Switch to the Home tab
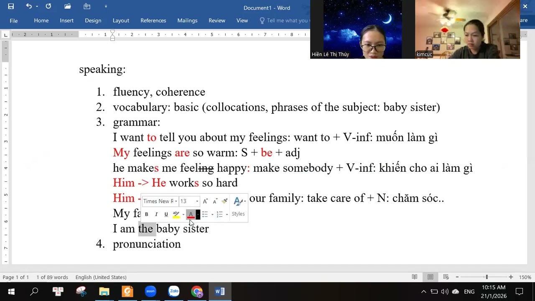Image resolution: width=535 pixels, height=301 pixels. coord(41,20)
